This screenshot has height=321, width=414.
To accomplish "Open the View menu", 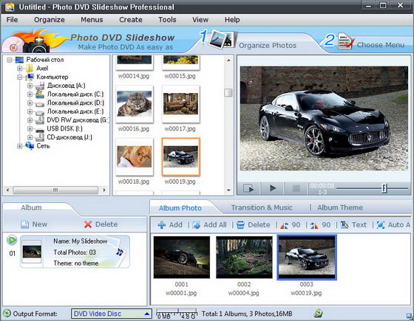I will [x=200, y=20].
